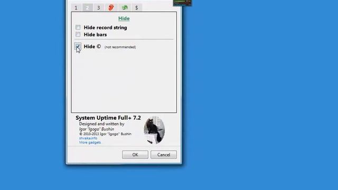Enable Hide record string checkbox
Image resolution: width=338 pixels, height=190 pixels.
point(78,27)
